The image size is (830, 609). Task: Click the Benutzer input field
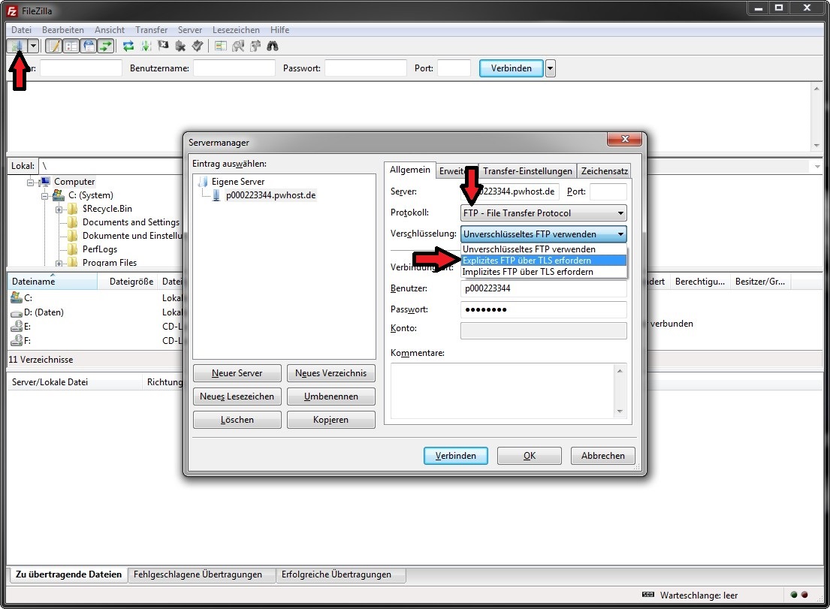click(543, 289)
